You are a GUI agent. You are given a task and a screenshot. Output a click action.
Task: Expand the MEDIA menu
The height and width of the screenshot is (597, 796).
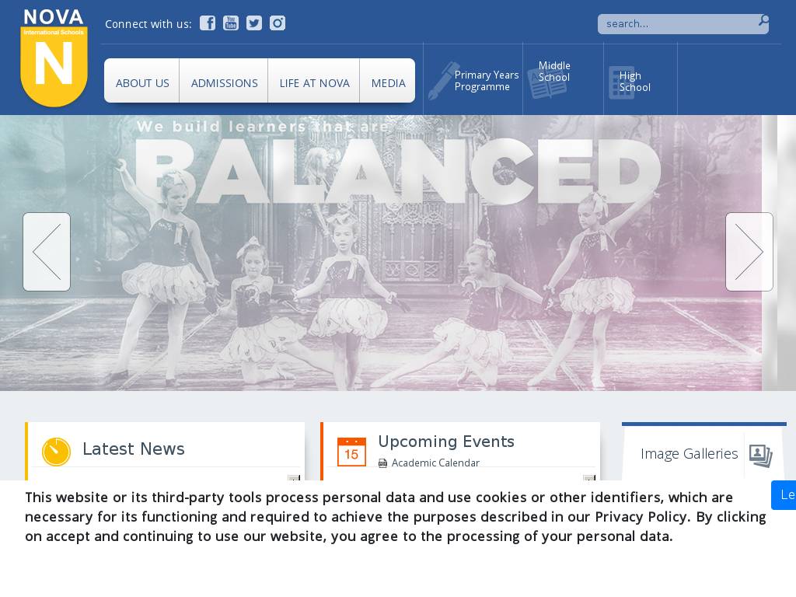coord(388,83)
